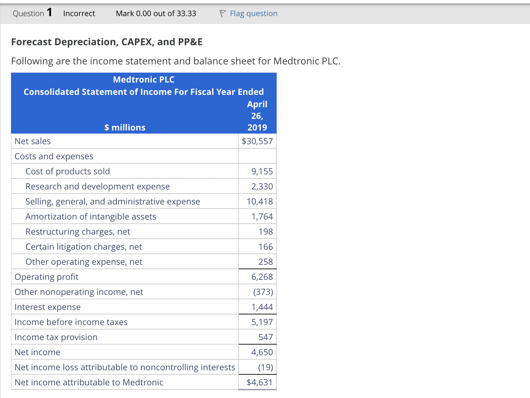The width and height of the screenshot is (530, 398).
Task: Select the other operating expense value 258
Action: tap(266, 262)
